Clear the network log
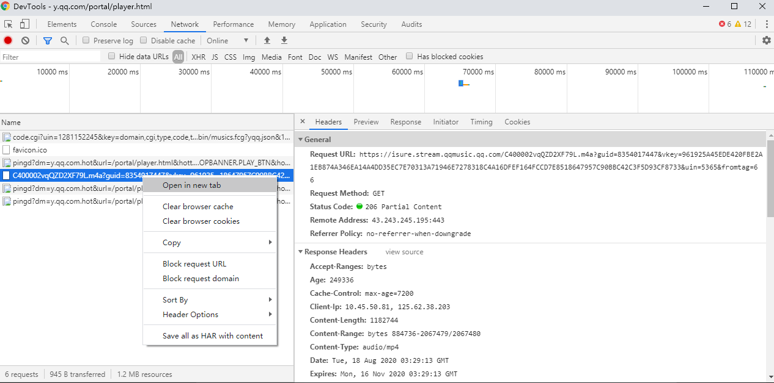This screenshot has width=774, height=383. (x=25, y=40)
